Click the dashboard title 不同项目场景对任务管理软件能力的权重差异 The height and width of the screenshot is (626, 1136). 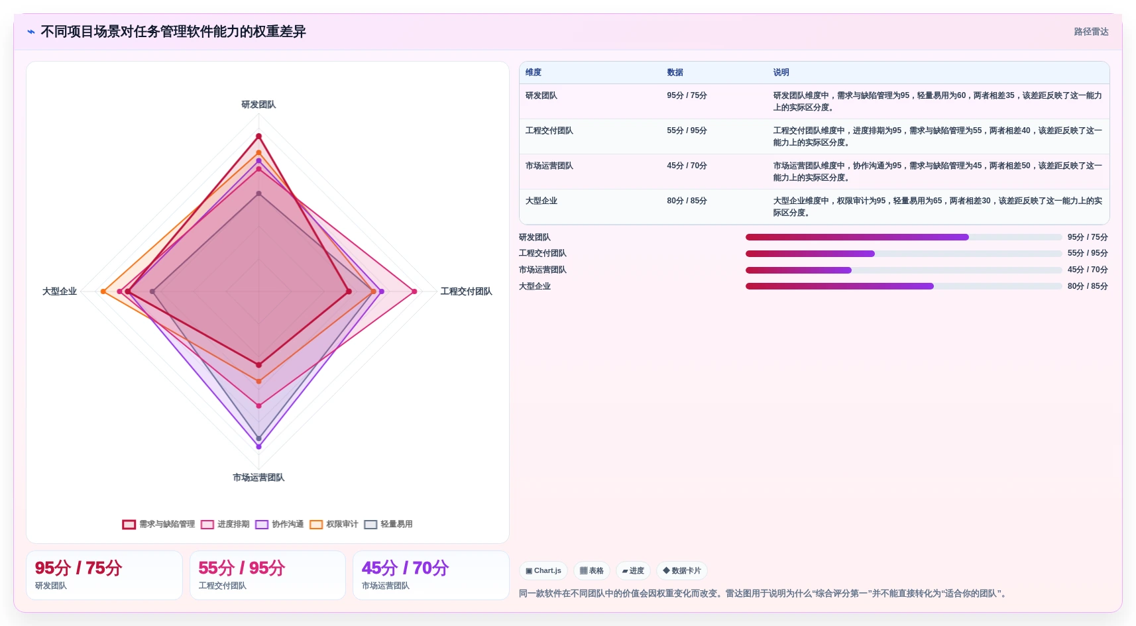[x=173, y=32]
